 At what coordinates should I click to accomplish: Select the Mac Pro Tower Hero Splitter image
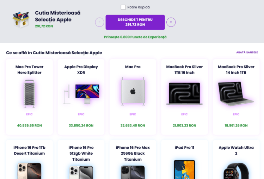(29, 94)
